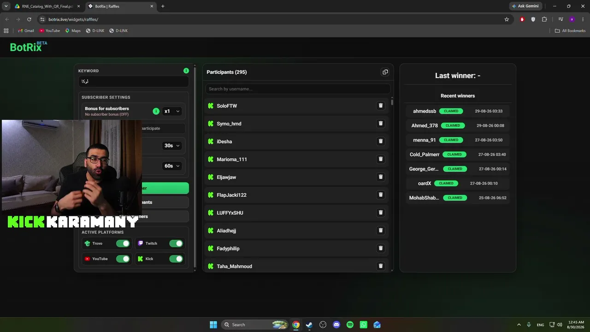590x332 pixels.
Task: Open the Maps bookmark
Action: point(73,30)
